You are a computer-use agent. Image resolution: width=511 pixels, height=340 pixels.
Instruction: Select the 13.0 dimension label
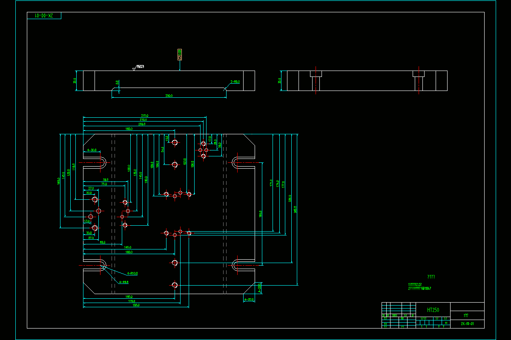[x=87, y=221]
